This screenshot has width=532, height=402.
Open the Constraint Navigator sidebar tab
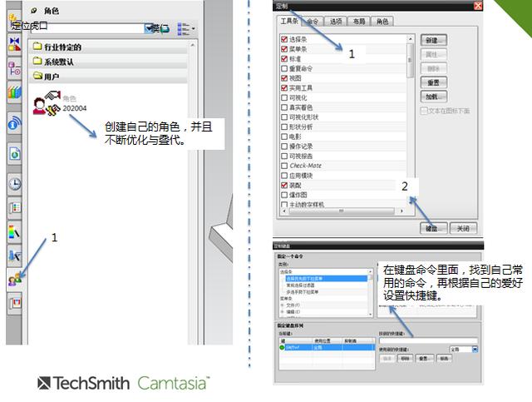(15, 44)
